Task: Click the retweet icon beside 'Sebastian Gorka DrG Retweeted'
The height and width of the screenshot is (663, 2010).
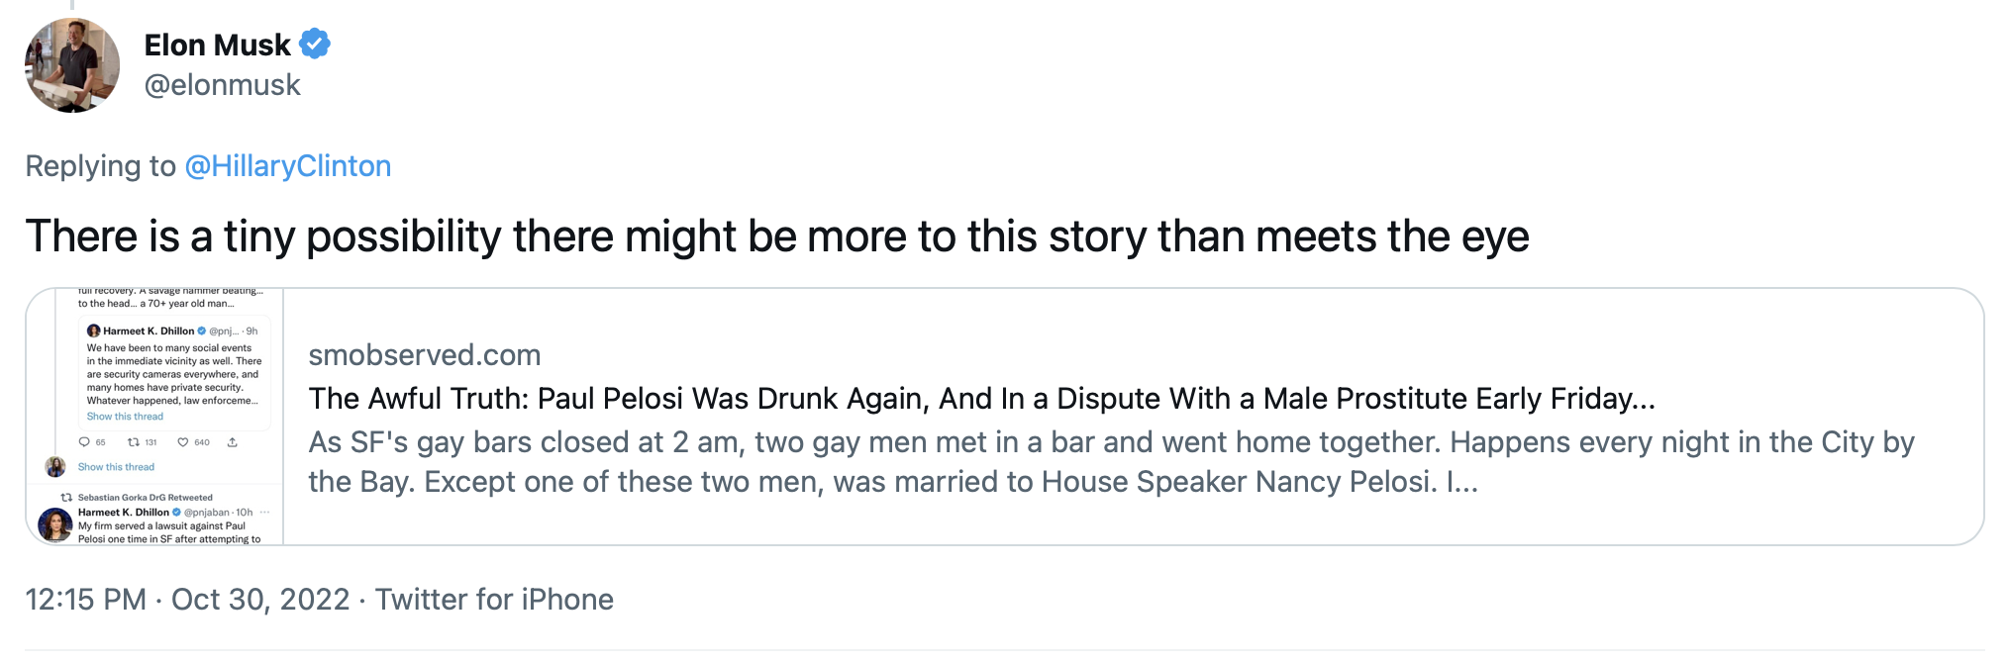Action: [x=67, y=498]
